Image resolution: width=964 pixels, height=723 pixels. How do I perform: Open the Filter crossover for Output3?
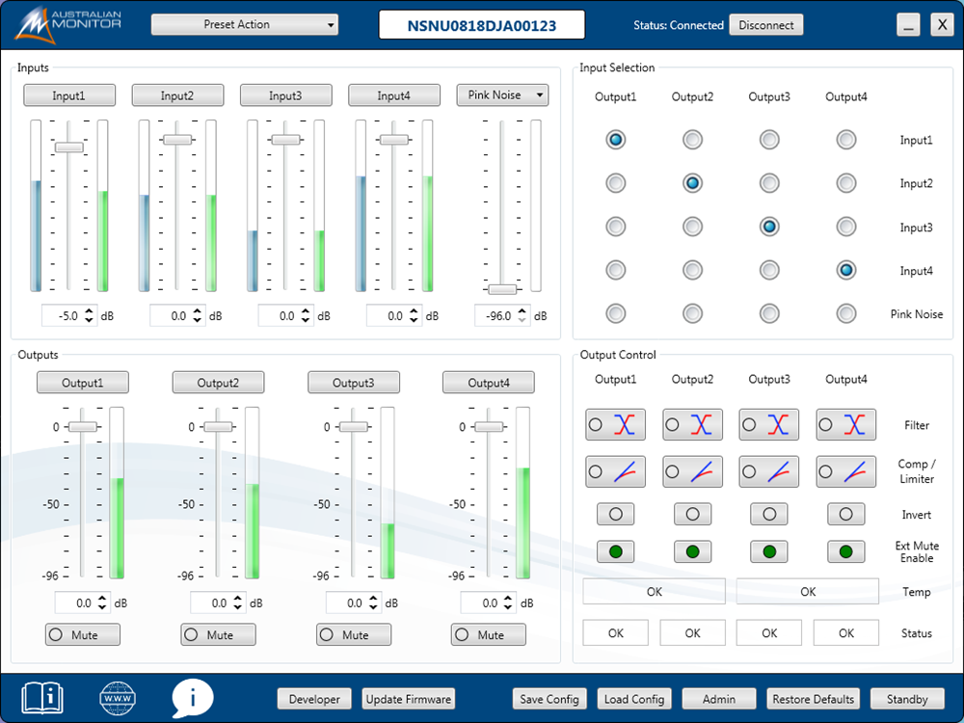point(769,424)
